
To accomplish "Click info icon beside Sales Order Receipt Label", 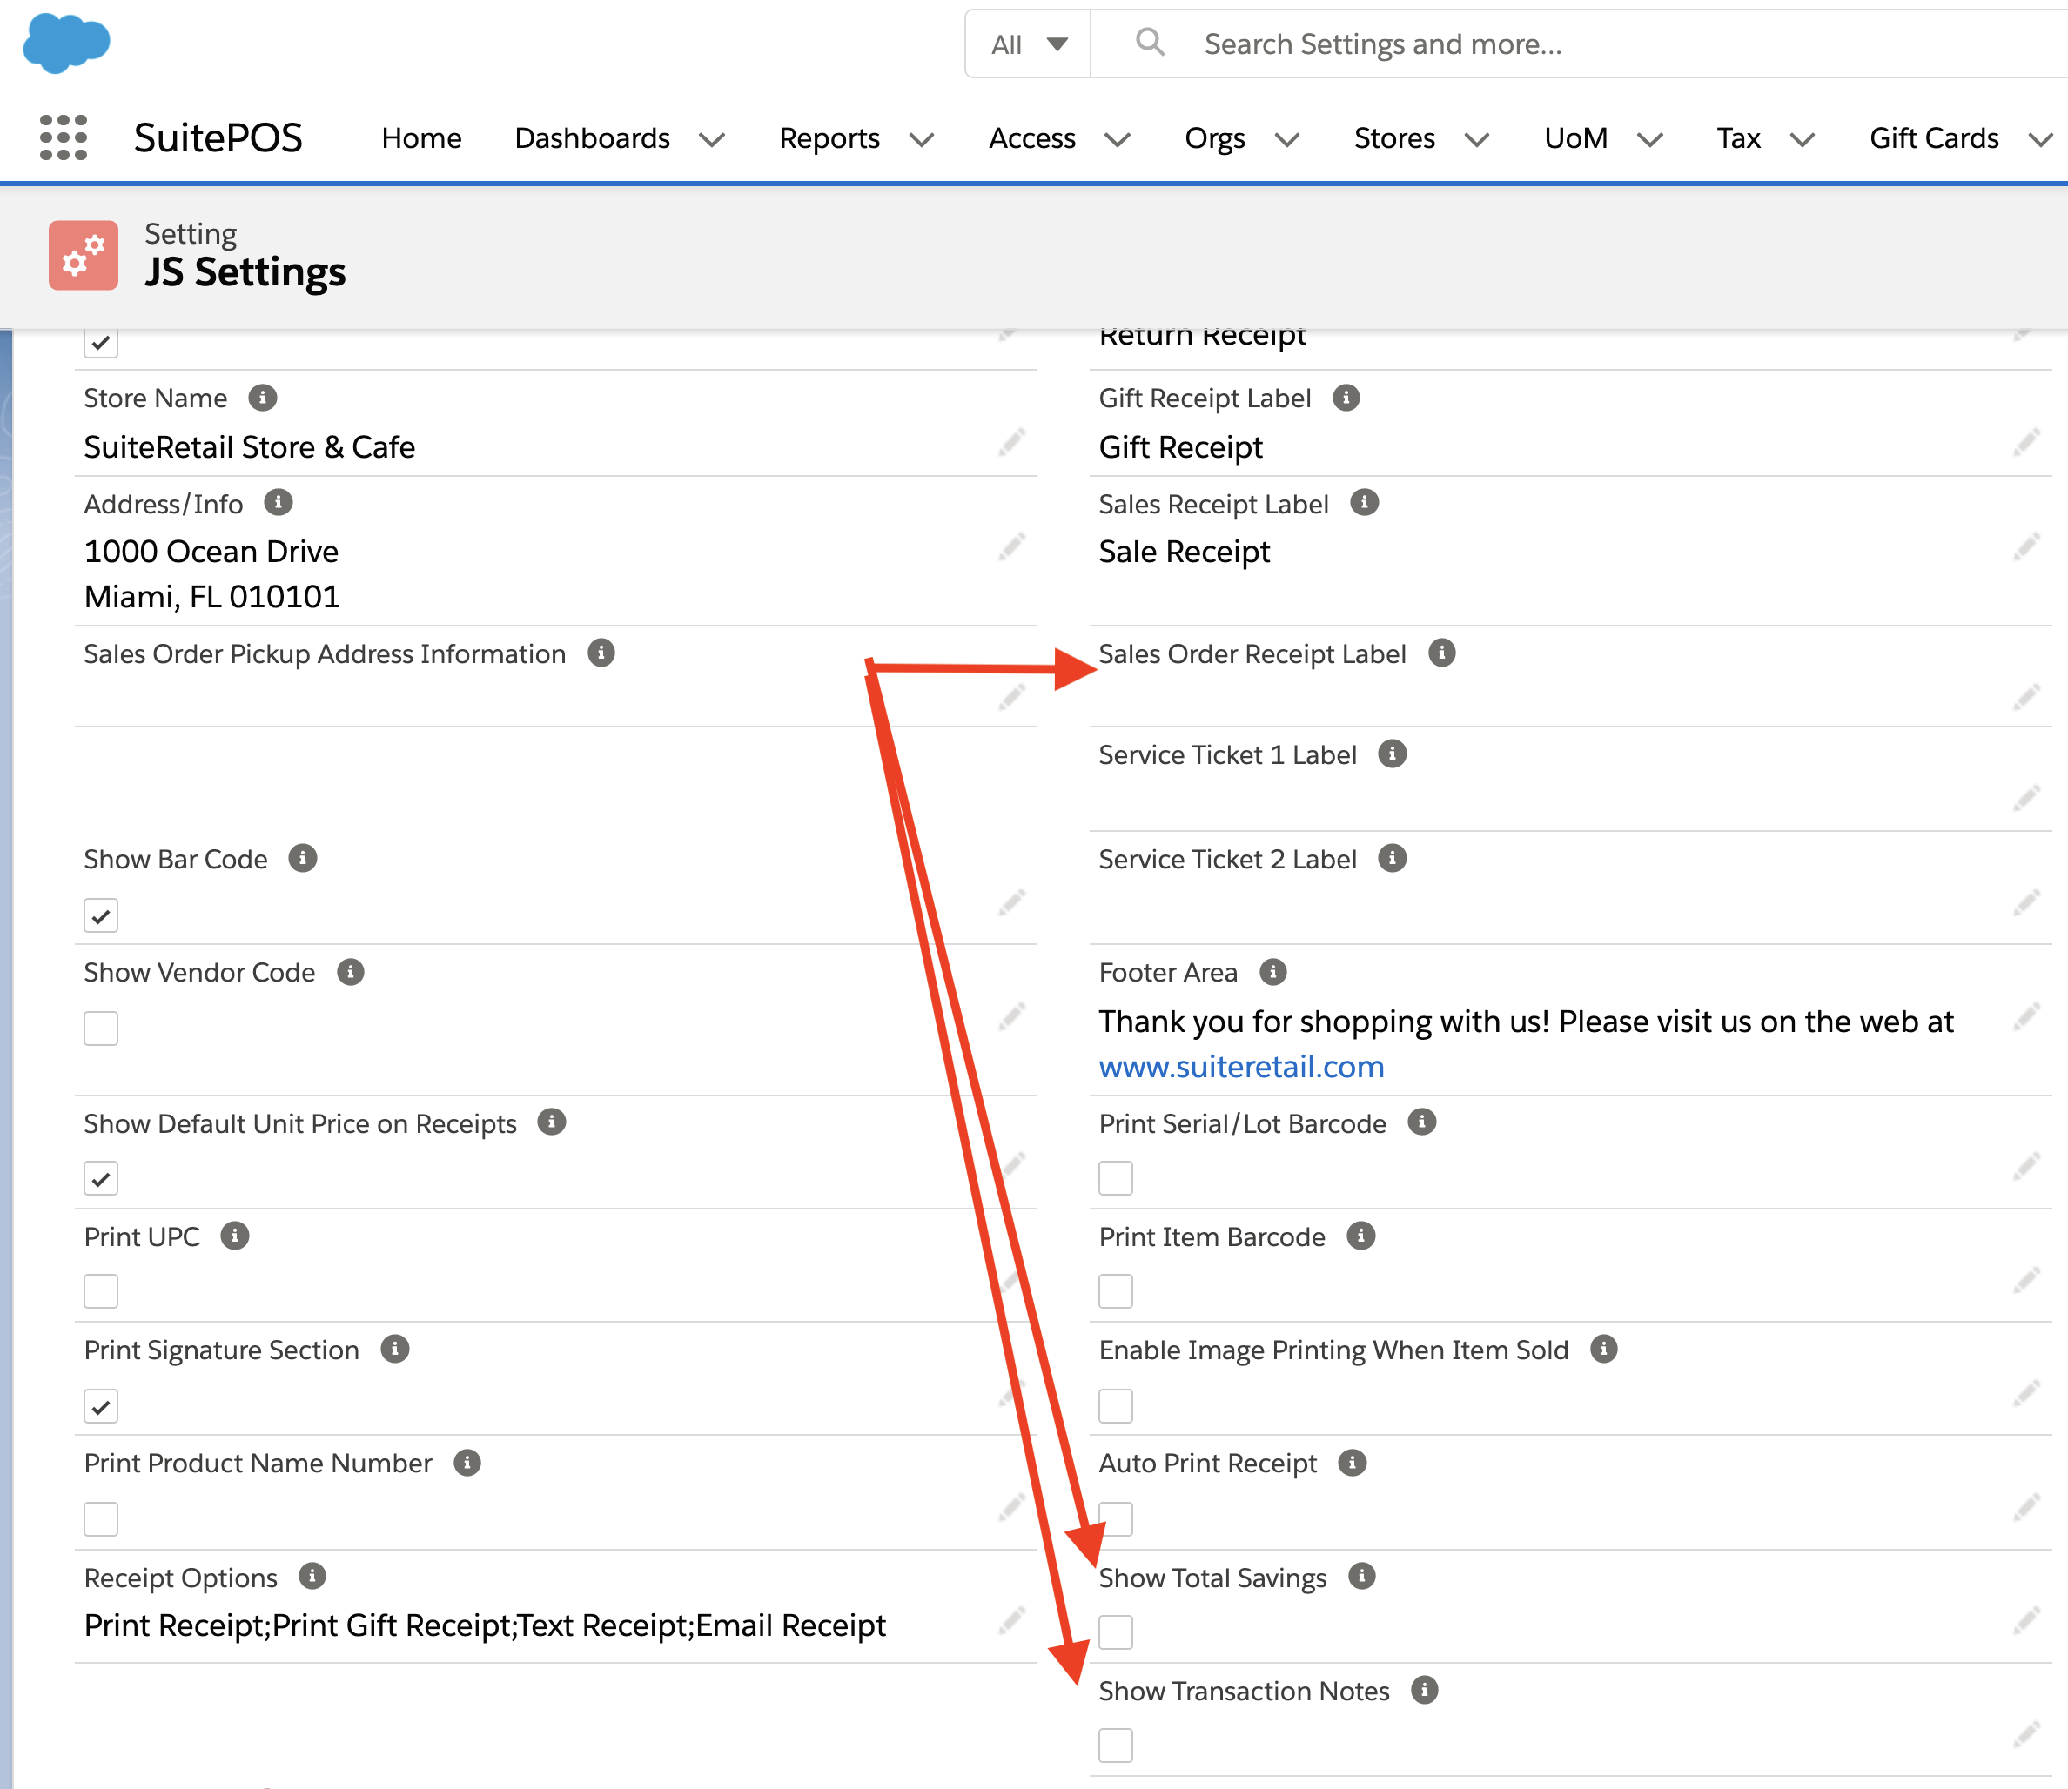I will tap(1441, 653).
